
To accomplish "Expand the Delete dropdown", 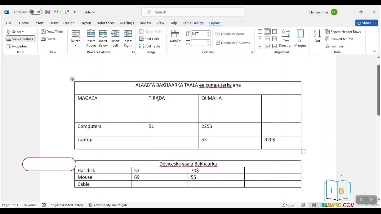I will [75, 45].
